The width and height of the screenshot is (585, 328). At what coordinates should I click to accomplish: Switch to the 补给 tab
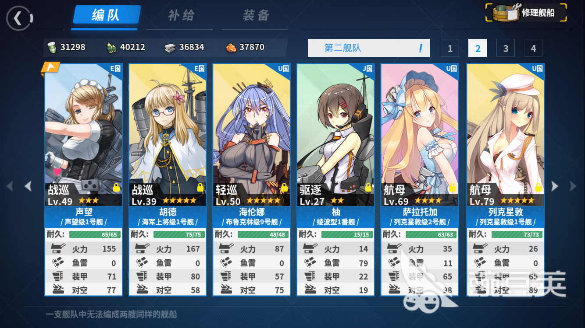(x=181, y=16)
